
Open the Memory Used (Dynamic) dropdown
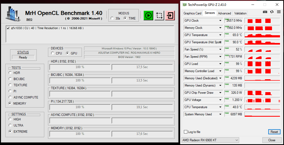coord(220,85)
